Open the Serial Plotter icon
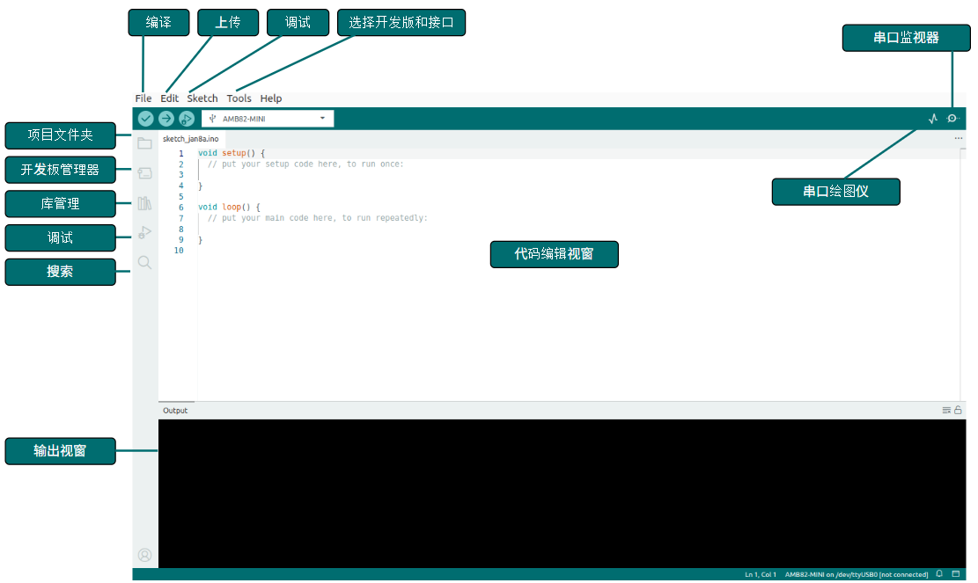Viewport: 978px width, 583px height. (933, 119)
